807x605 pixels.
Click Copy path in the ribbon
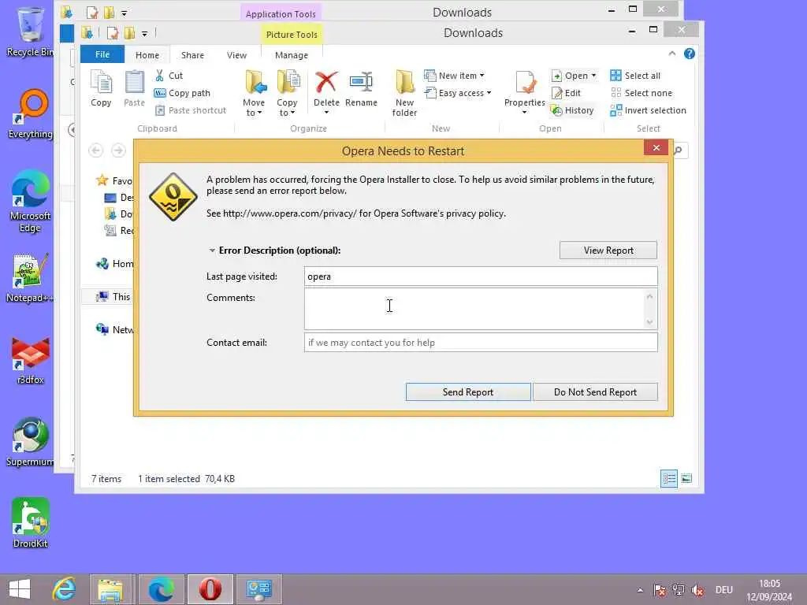pyautogui.click(x=182, y=93)
